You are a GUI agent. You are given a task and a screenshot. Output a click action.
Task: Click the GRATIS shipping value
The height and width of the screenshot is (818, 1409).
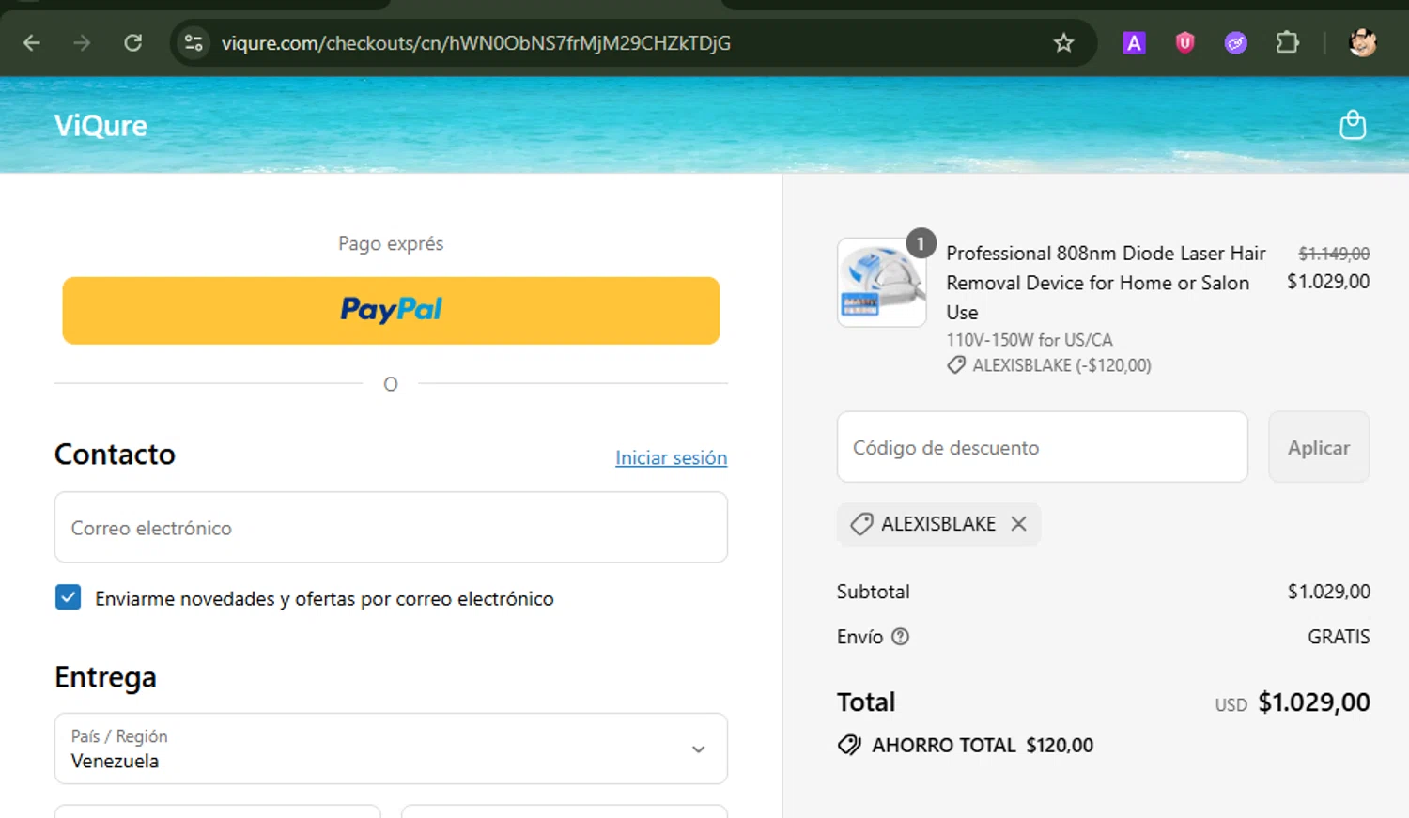pos(1339,637)
